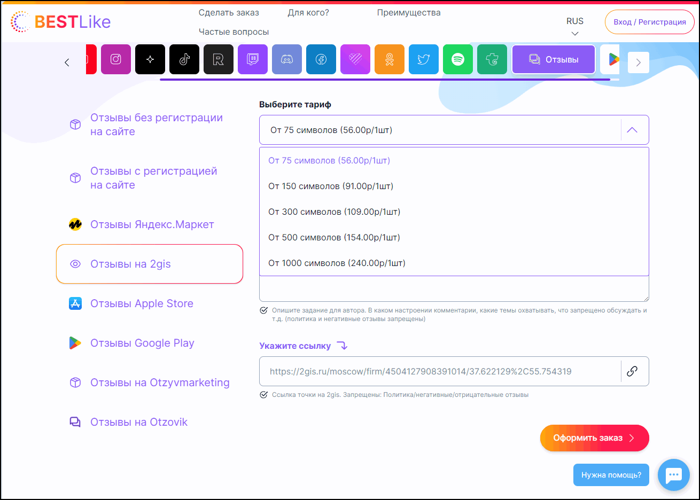700x500 pixels.
Task: Open the Odnoklassniki orange tile
Action: click(390, 59)
